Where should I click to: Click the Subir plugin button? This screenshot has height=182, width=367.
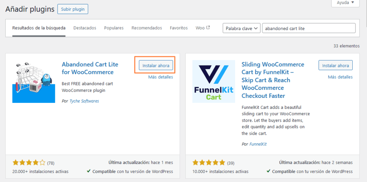[x=72, y=9]
